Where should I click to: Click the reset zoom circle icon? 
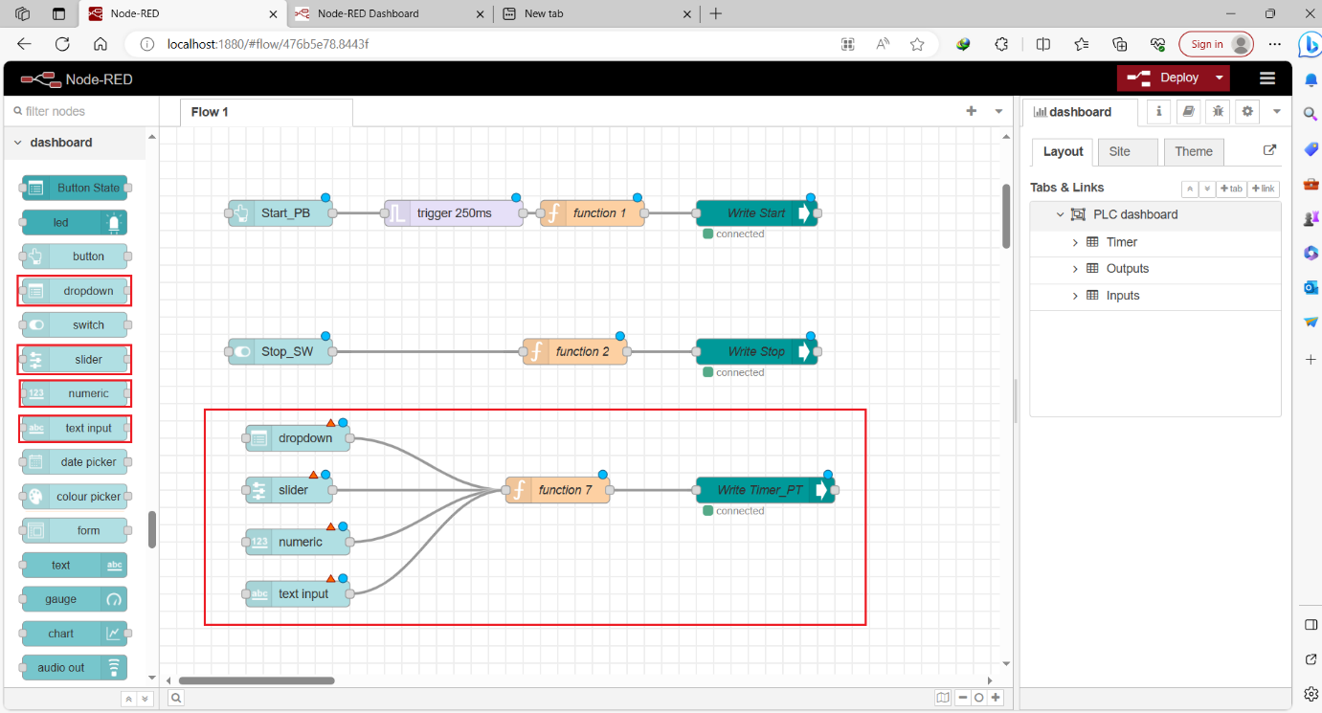(x=978, y=698)
